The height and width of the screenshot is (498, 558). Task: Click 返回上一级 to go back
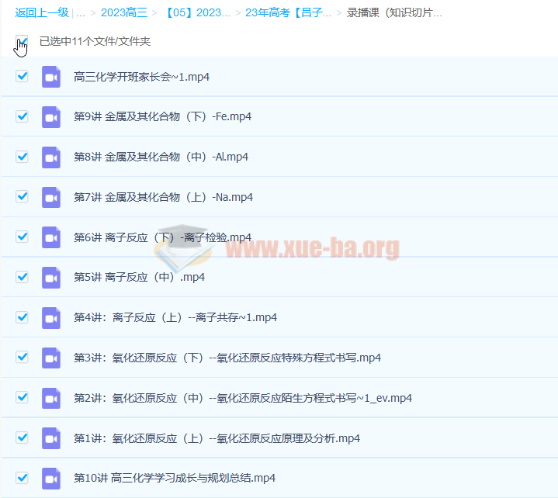pos(41,13)
